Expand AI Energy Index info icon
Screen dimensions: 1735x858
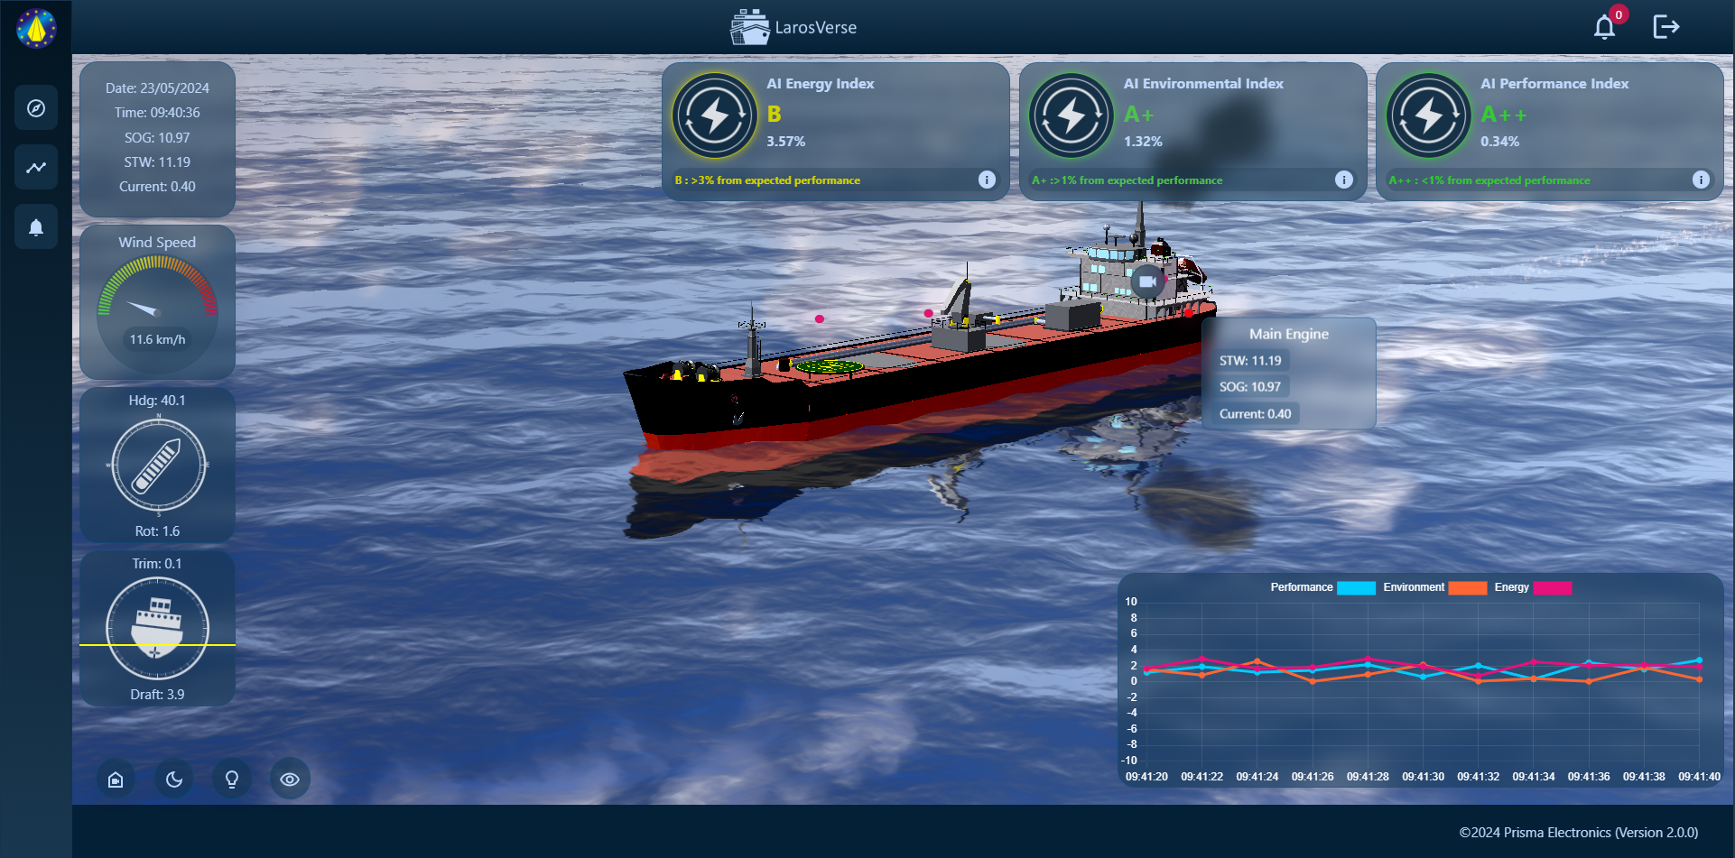[987, 180]
